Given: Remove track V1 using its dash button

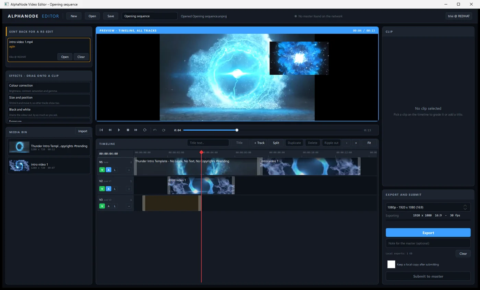Looking at the screenshot, I should 129,170.
